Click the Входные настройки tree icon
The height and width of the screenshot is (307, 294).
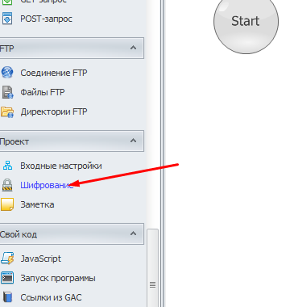tap(7, 166)
